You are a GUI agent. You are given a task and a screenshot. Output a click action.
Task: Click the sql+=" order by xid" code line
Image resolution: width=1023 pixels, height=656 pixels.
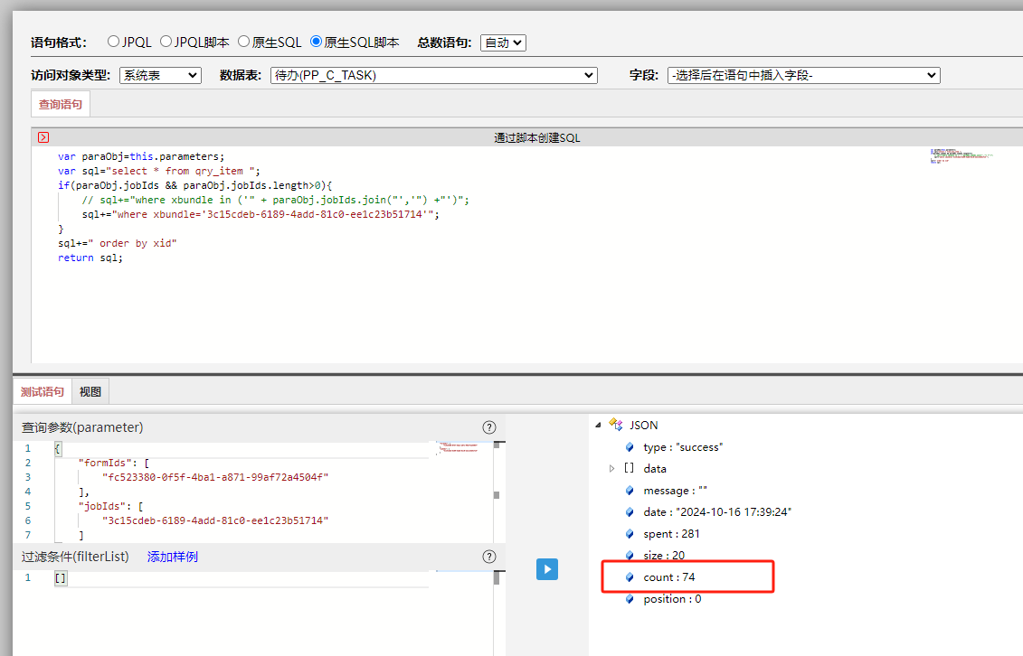tap(118, 244)
